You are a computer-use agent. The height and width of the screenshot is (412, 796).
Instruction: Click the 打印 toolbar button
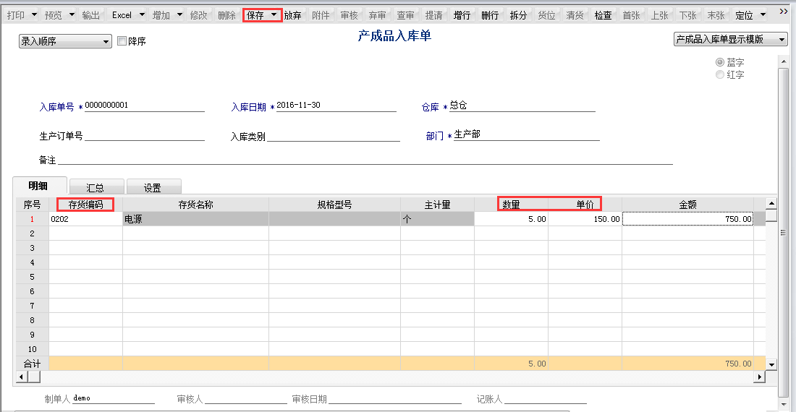(16, 15)
